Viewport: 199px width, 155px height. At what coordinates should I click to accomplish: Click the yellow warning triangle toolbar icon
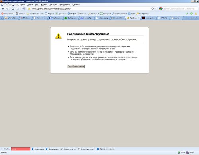click(x=196, y=14)
